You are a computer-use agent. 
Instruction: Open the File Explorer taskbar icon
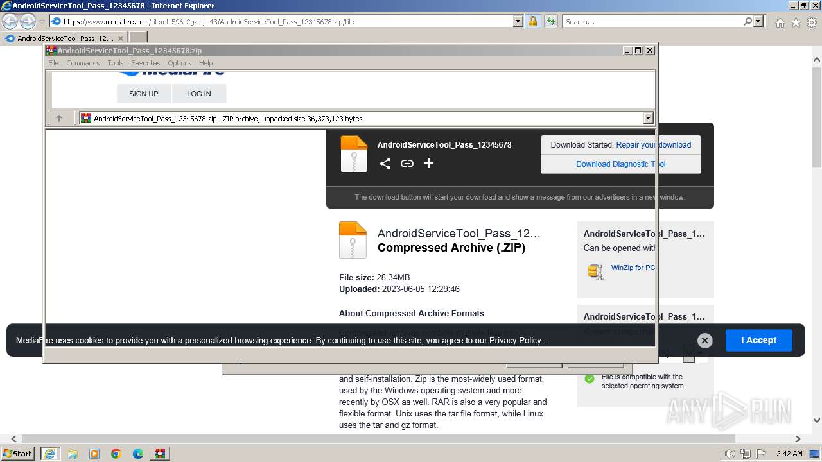coord(73,454)
